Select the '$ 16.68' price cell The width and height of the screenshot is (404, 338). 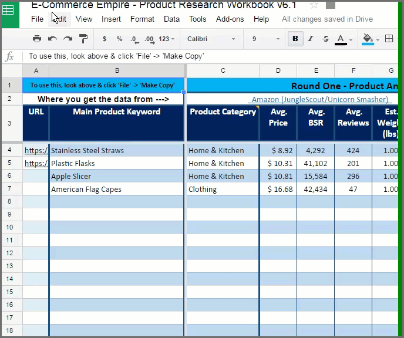click(x=278, y=189)
